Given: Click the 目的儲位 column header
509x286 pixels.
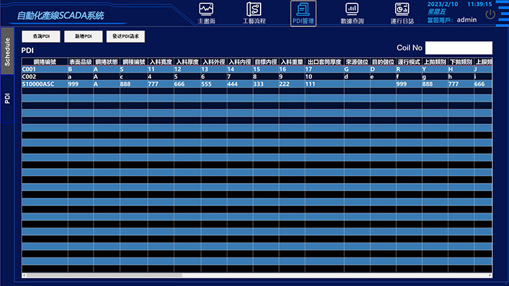Looking at the screenshot, I should [383, 62].
